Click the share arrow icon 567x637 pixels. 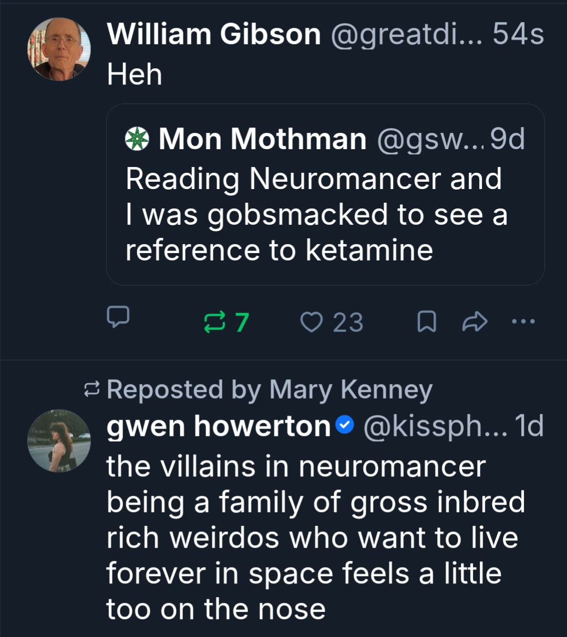[475, 322]
